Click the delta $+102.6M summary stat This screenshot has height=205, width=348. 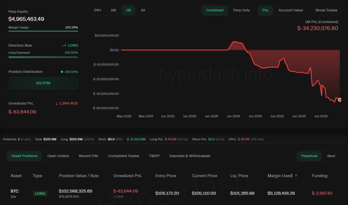pyautogui.click(x=136, y=139)
